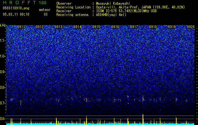Click the 0913 time marker
Image resolution: width=198 pixels, height=125 pixels.
59,27
